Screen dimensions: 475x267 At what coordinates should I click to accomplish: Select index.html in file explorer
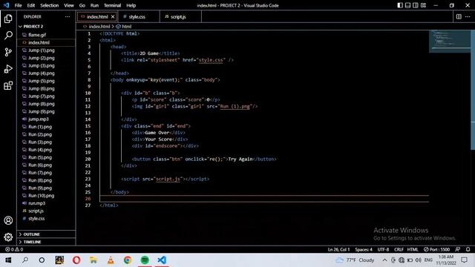(46, 42)
